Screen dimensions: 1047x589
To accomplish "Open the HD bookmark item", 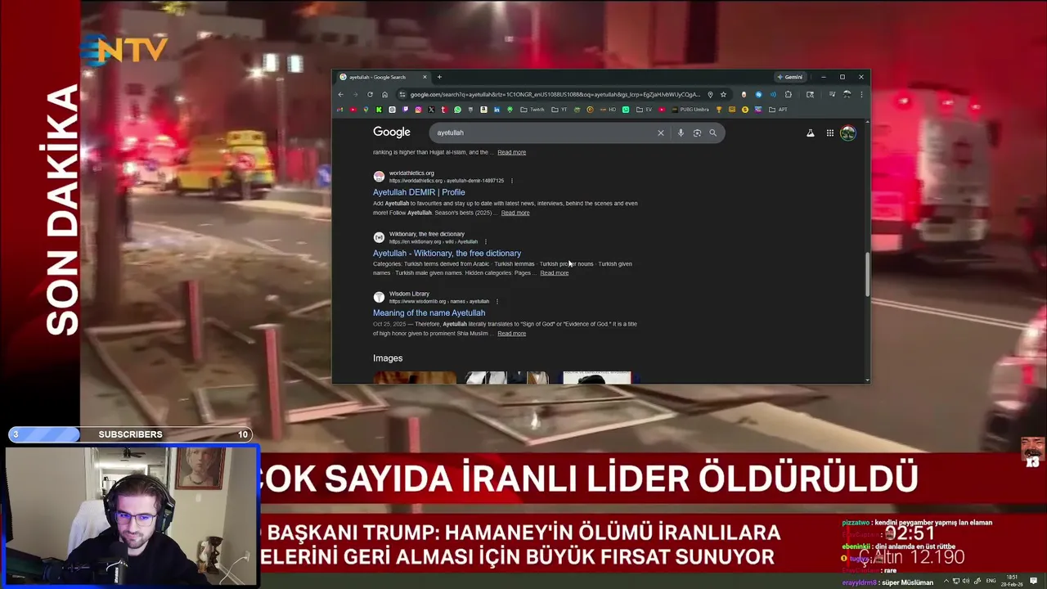I will coord(608,110).
